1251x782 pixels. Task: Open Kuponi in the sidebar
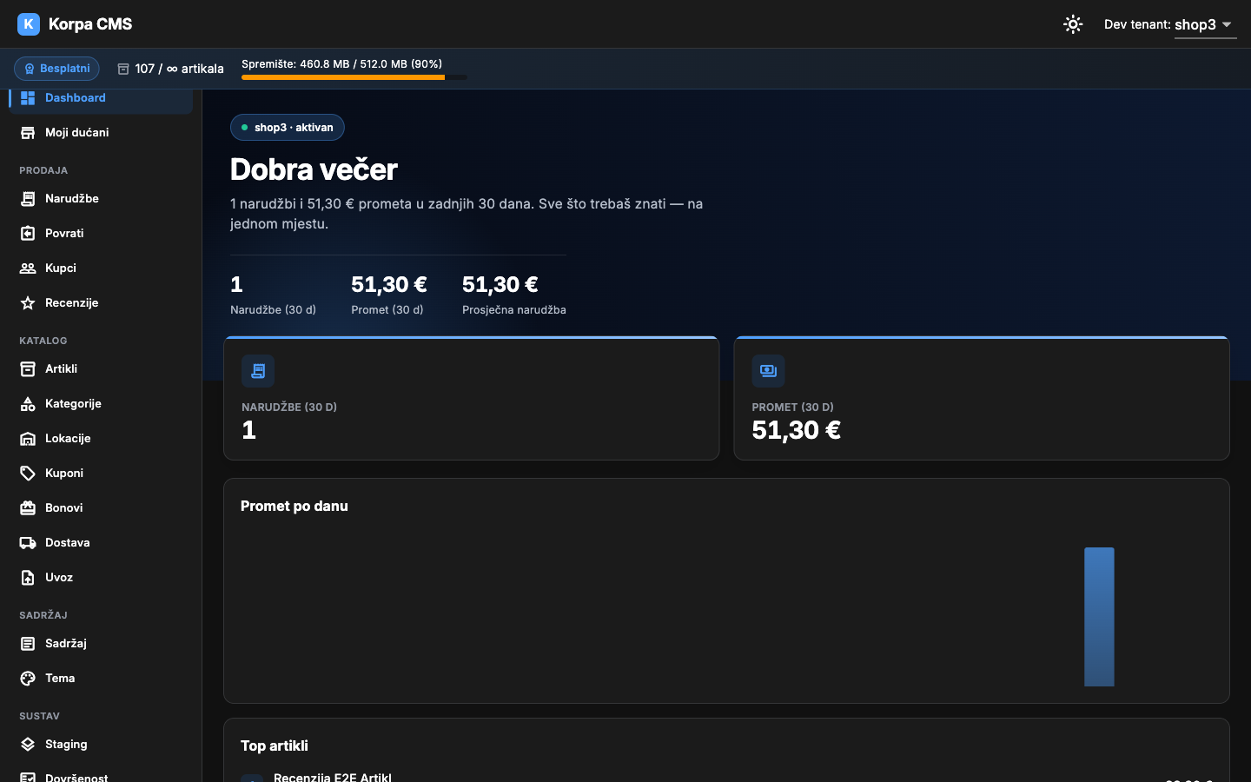tap(101, 474)
